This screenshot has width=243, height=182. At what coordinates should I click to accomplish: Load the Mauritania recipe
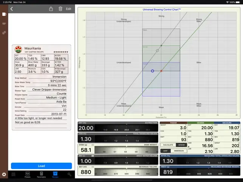41,166
